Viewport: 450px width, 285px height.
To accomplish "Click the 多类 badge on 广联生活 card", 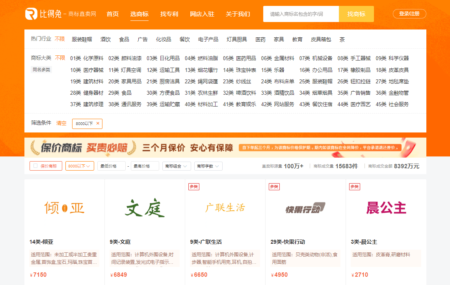I will [194, 187].
